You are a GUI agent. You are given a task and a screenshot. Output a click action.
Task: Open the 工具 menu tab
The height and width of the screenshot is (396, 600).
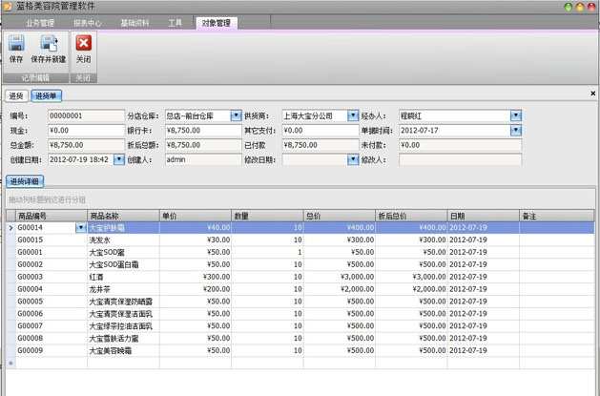point(175,23)
